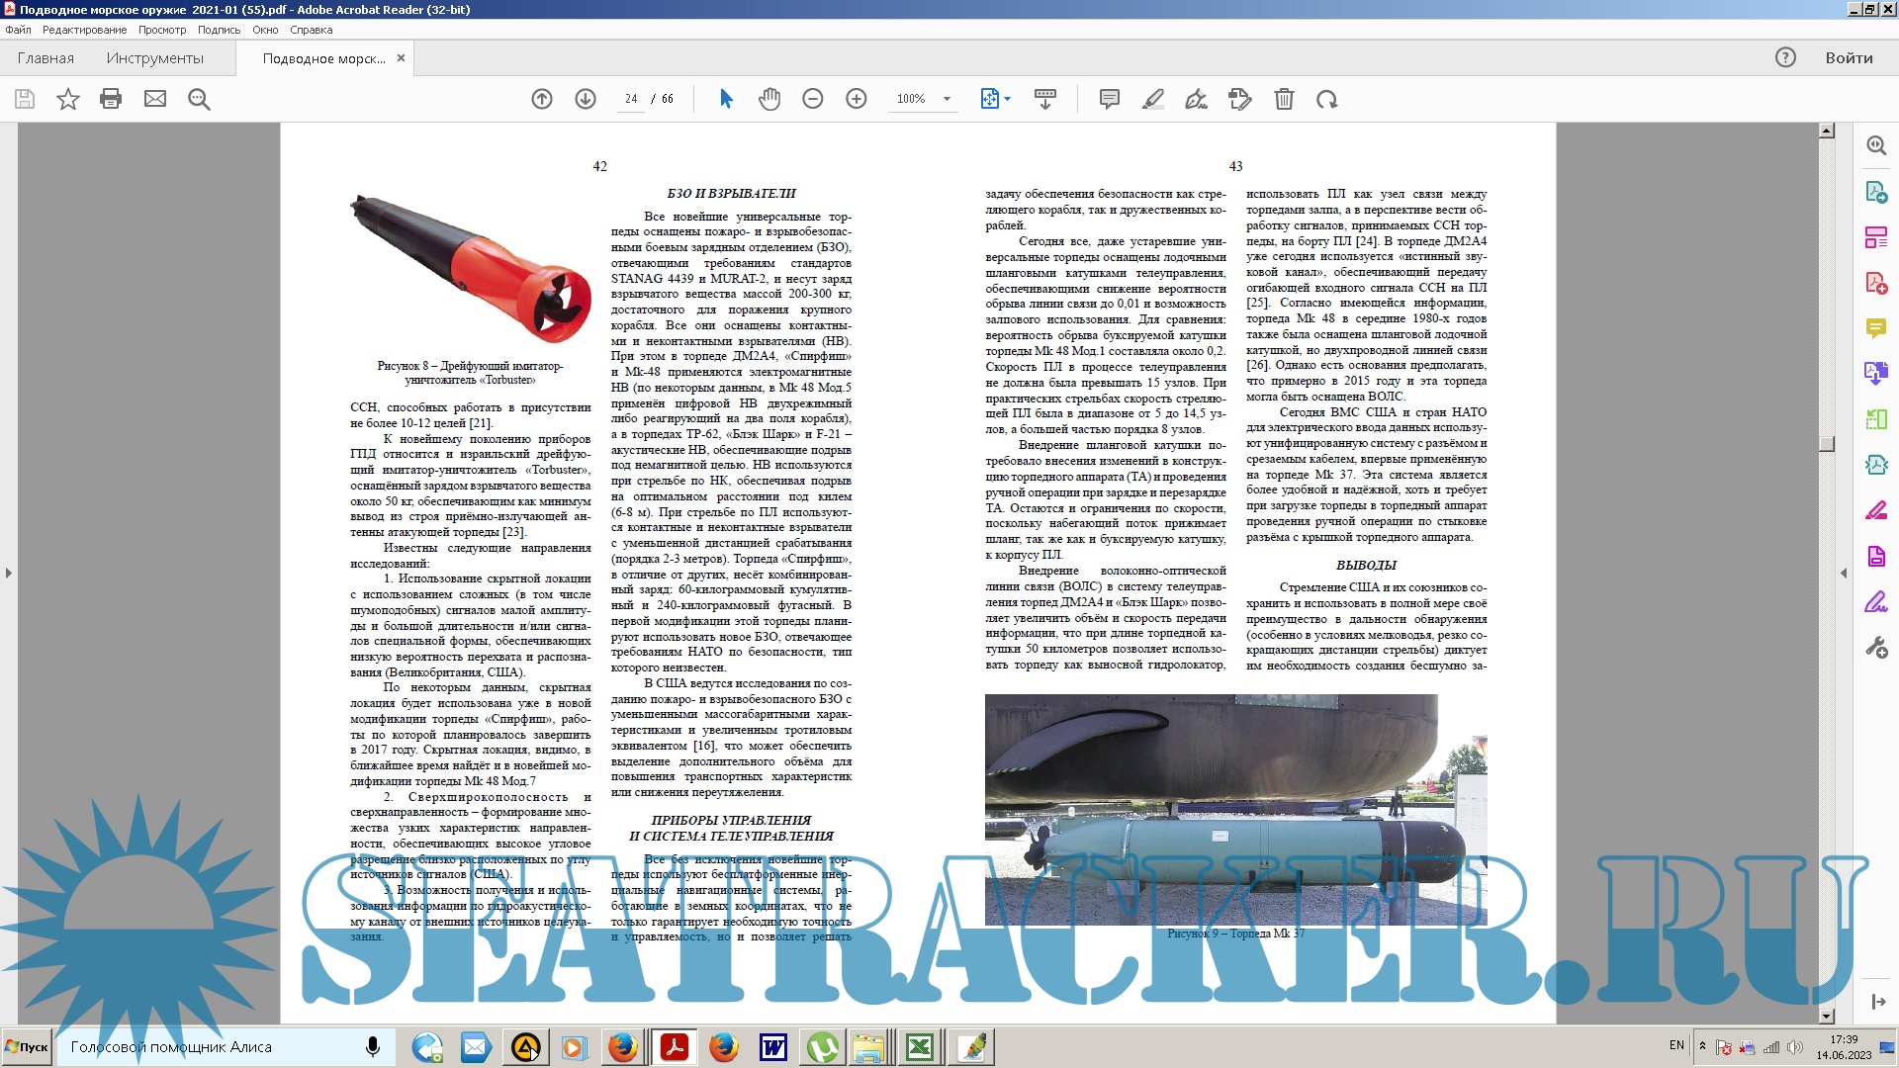
Task: Open the zoom level 100% dropdown
Action: (947, 99)
